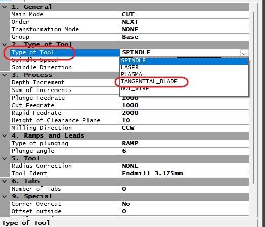Edit the Number of Tabs value 0
This screenshot has width=265, height=227.
point(124,189)
